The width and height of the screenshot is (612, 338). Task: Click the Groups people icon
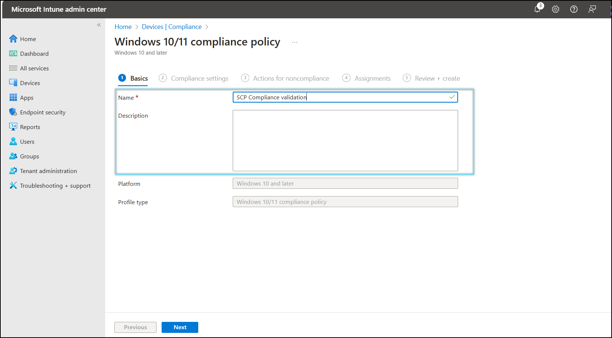[13, 156]
